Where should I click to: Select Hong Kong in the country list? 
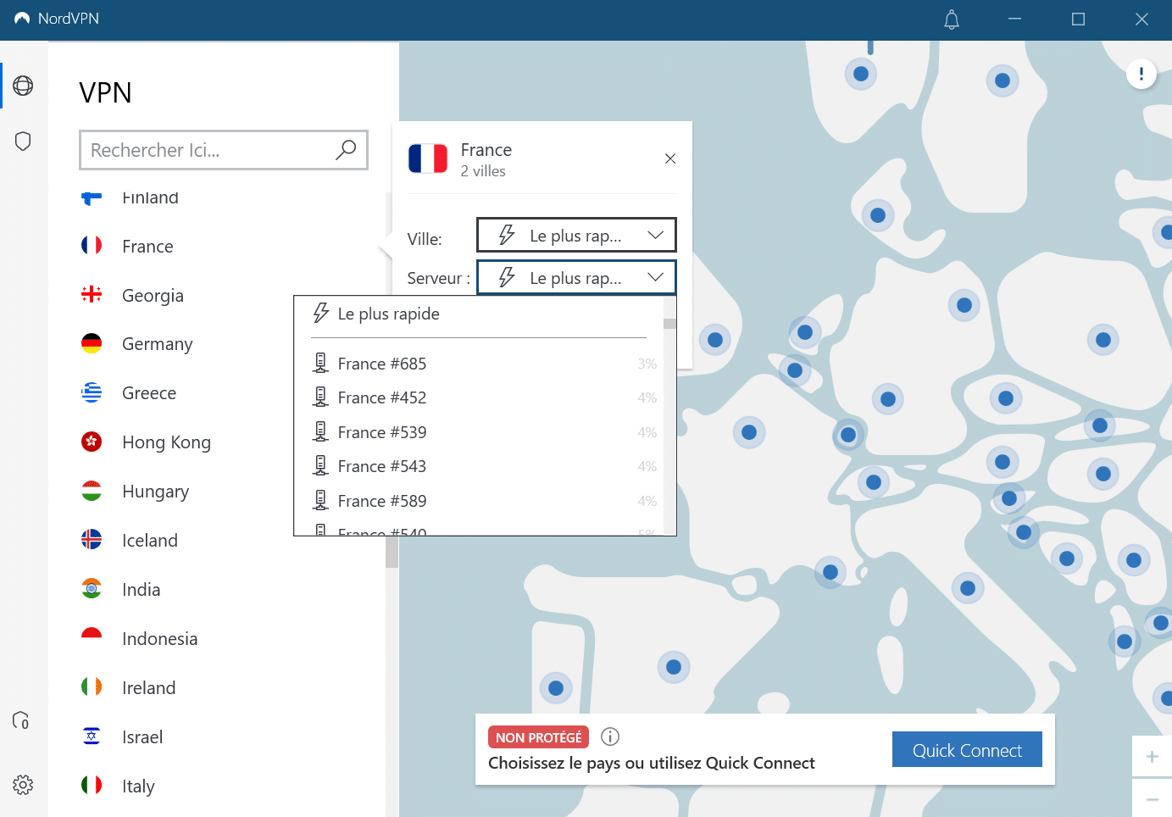point(166,442)
